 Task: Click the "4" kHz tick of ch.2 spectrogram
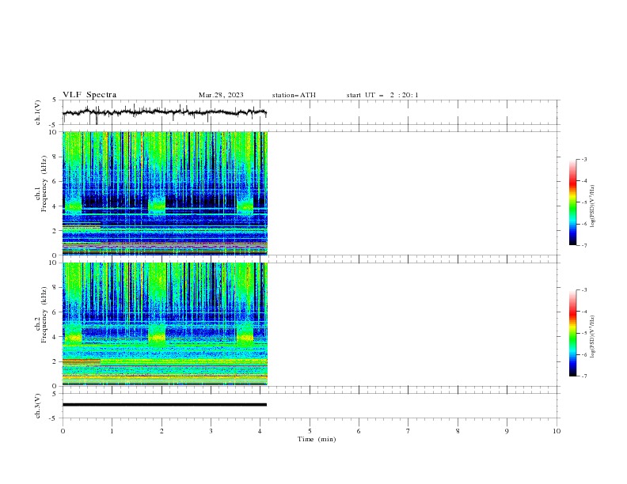coord(55,337)
